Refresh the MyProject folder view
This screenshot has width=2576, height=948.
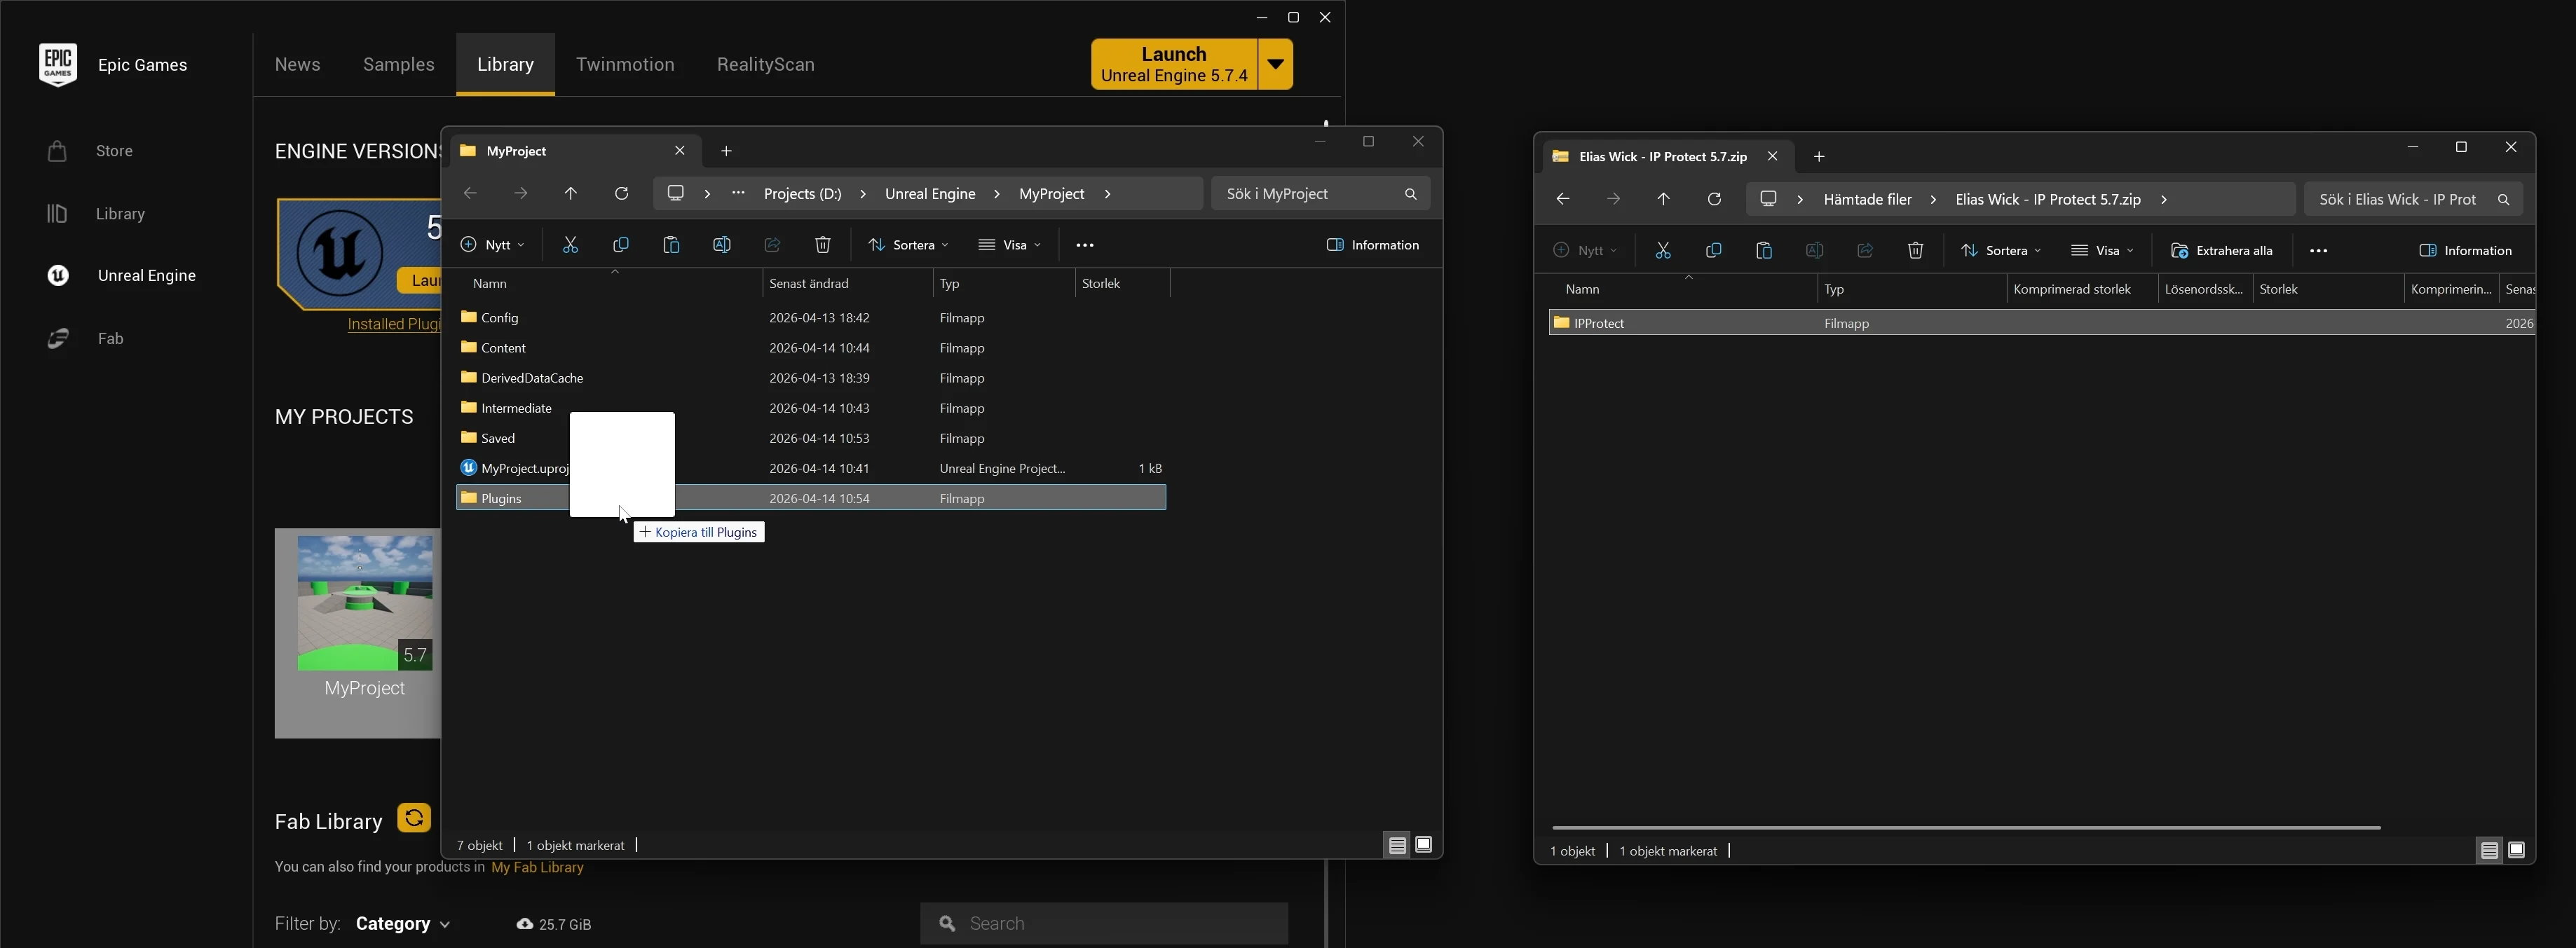[621, 194]
